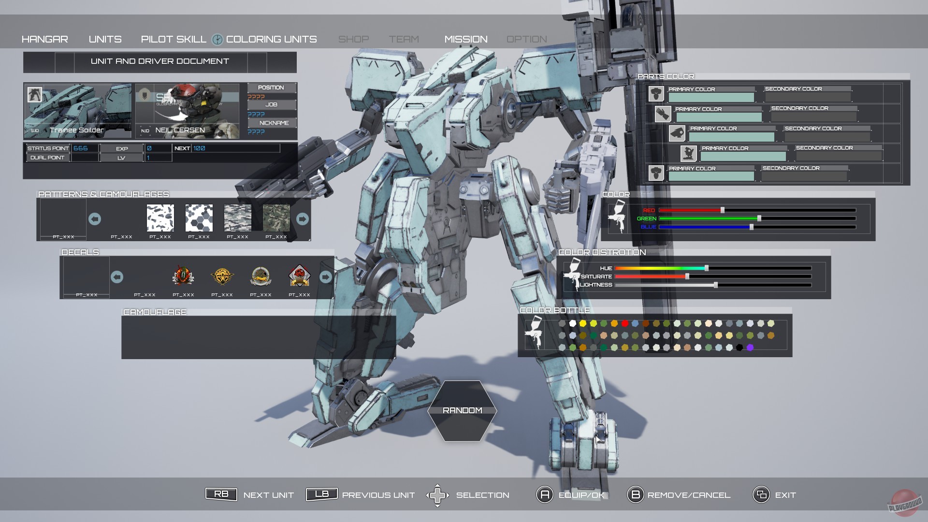Switch to the Hangar tab

point(45,39)
